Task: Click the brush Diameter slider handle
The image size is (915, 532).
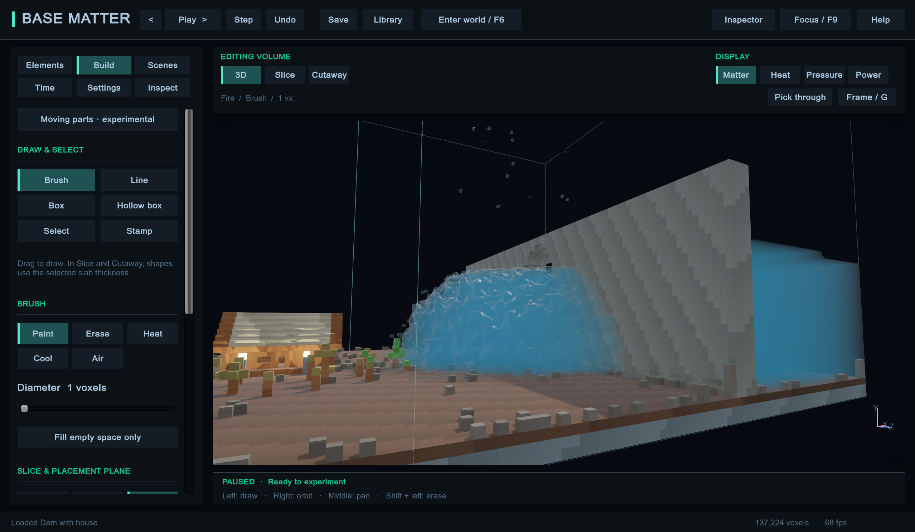Action: click(24, 408)
